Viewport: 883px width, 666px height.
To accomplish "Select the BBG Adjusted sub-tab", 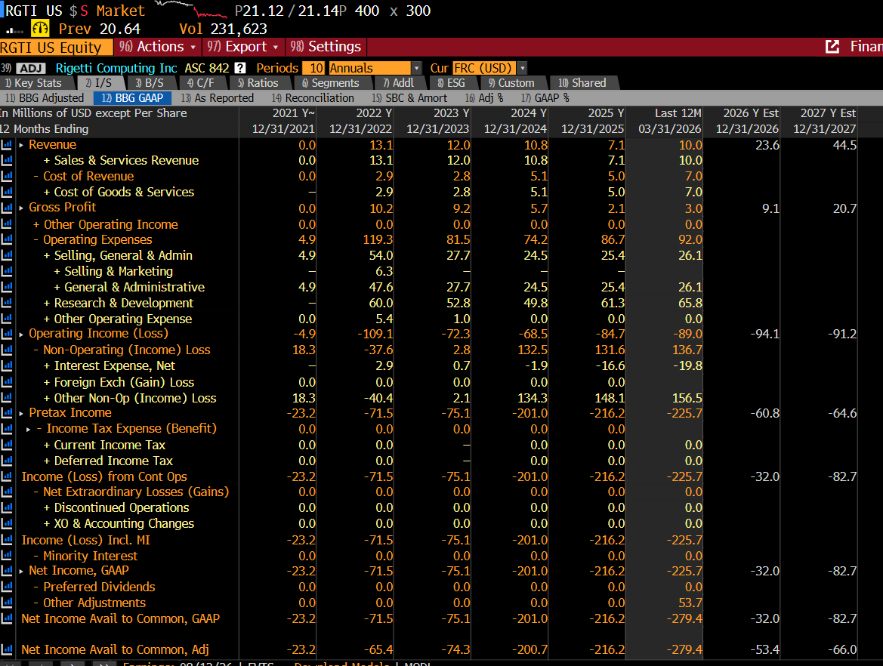I will pos(45,98).
